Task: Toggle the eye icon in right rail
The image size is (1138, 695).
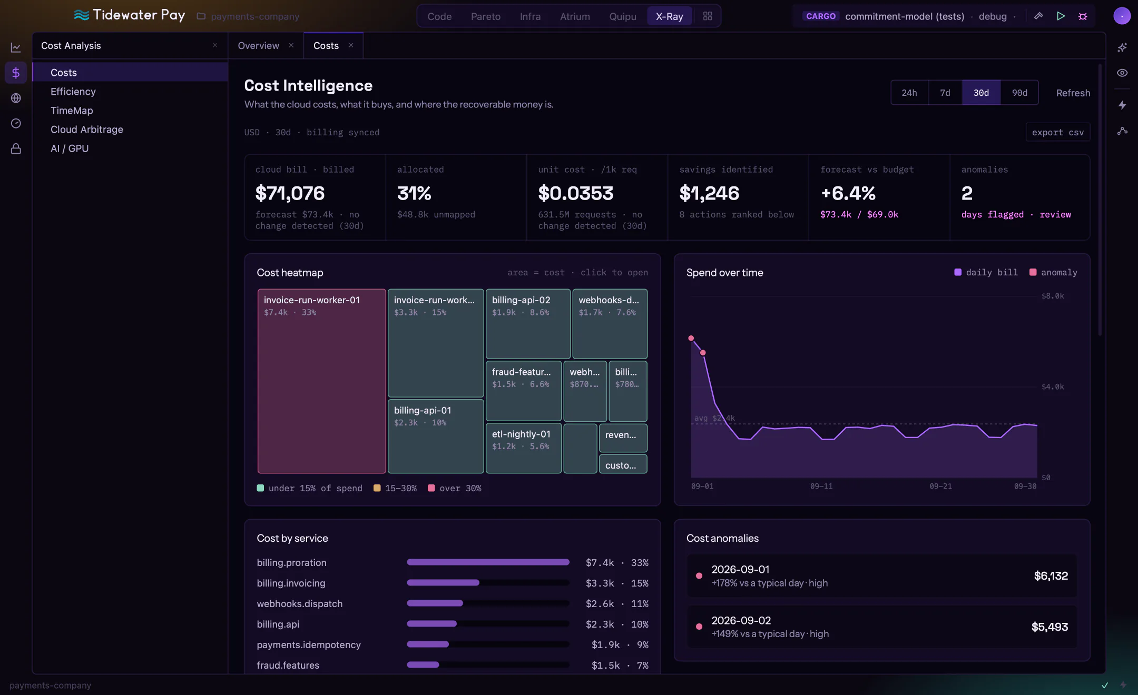Action: (1122, 73)
